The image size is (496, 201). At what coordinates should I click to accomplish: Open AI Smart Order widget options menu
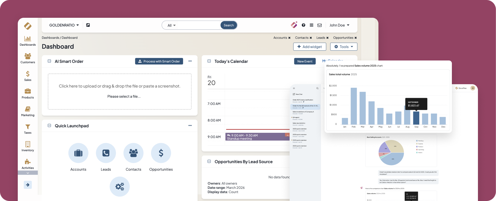pos(190,61)
